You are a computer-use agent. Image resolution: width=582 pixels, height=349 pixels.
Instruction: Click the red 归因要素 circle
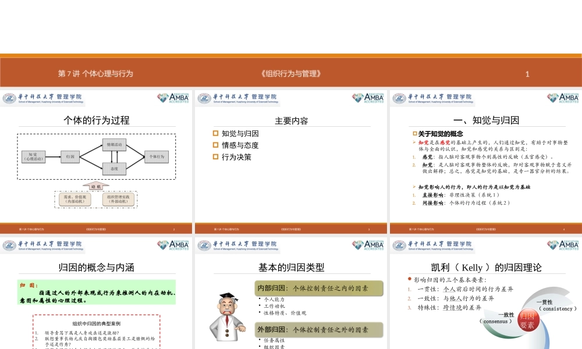pos(527,320)
